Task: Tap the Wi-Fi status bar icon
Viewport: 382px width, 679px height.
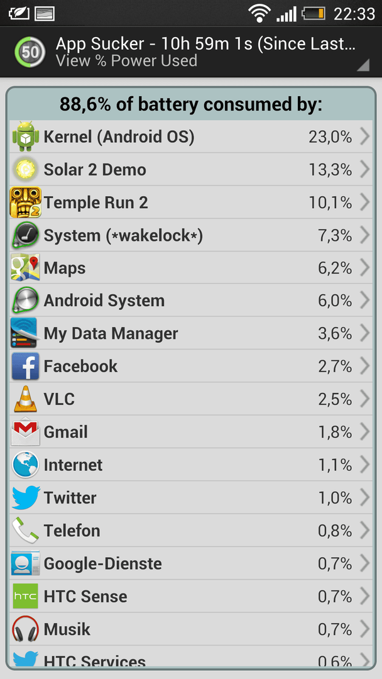Action: pos(259,13)
